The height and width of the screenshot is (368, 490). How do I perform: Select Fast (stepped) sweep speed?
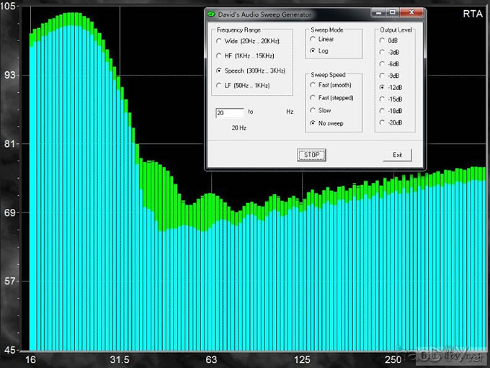pos(312,98)
